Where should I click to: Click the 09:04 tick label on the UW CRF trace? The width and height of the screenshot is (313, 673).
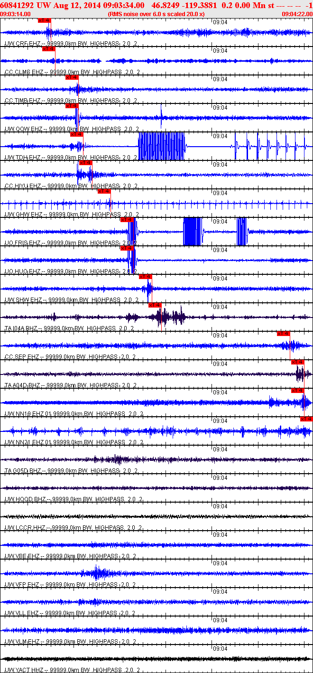click(x=220, y=22)
